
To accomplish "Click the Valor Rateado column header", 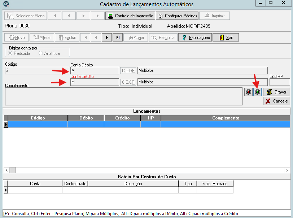I will [x=215, y=184].
